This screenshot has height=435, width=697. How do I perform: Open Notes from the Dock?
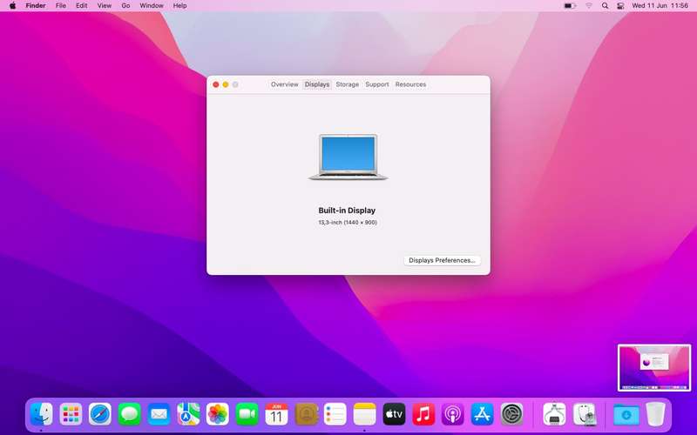click(x=364, y=414)
